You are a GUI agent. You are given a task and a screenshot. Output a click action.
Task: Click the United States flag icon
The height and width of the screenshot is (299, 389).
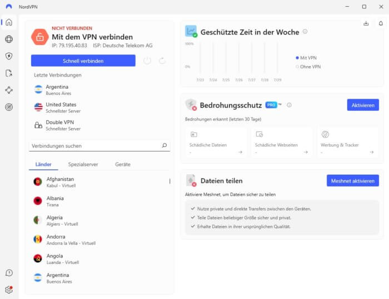pyautogui.click(x=38, y=107)
